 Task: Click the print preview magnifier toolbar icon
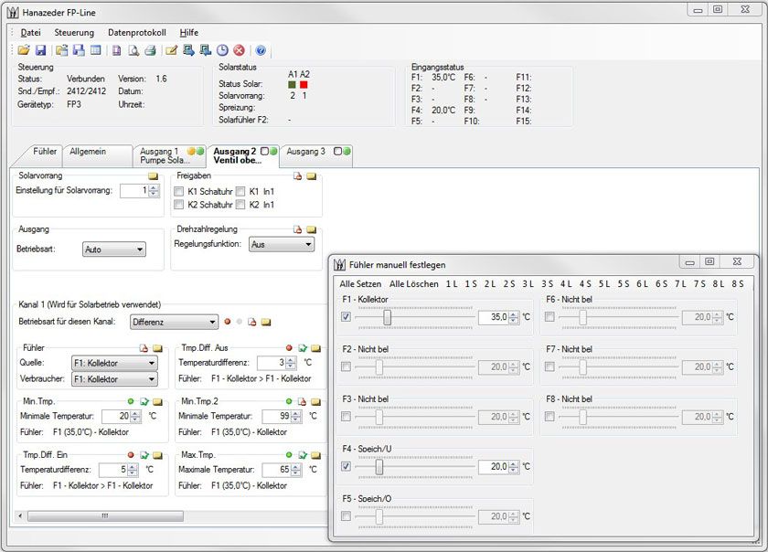tap(133, 50)
